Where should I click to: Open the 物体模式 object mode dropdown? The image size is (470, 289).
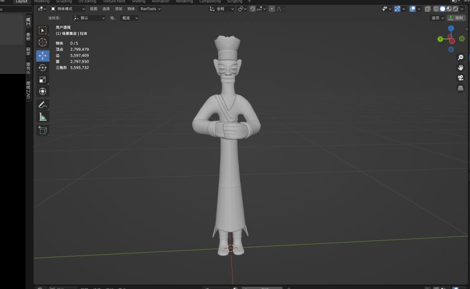[x=68, y=9]
